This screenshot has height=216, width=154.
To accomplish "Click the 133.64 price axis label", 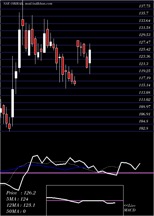I will click(x=145, y=21).
